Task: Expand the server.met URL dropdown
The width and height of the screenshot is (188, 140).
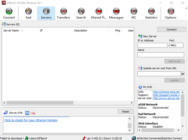Action: pos(183,74)
